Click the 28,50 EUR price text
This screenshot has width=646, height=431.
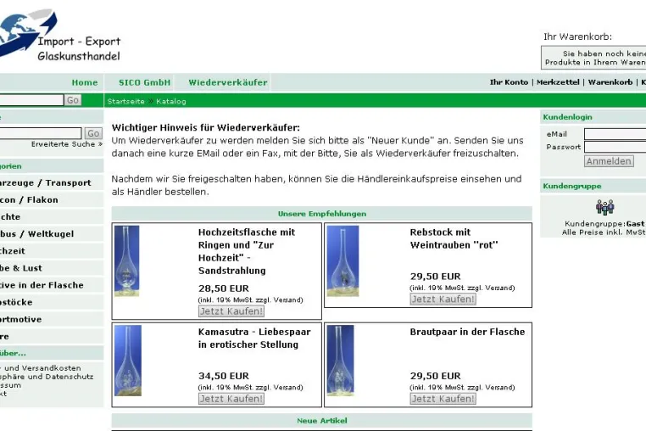coord(224,288)
